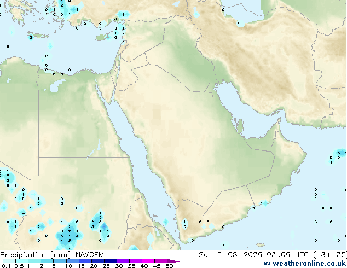The height and width of the screenshot is (268, 347).
Task: Click the 25–30 mm dark blue legend box
Action: [x=111, y=261]
